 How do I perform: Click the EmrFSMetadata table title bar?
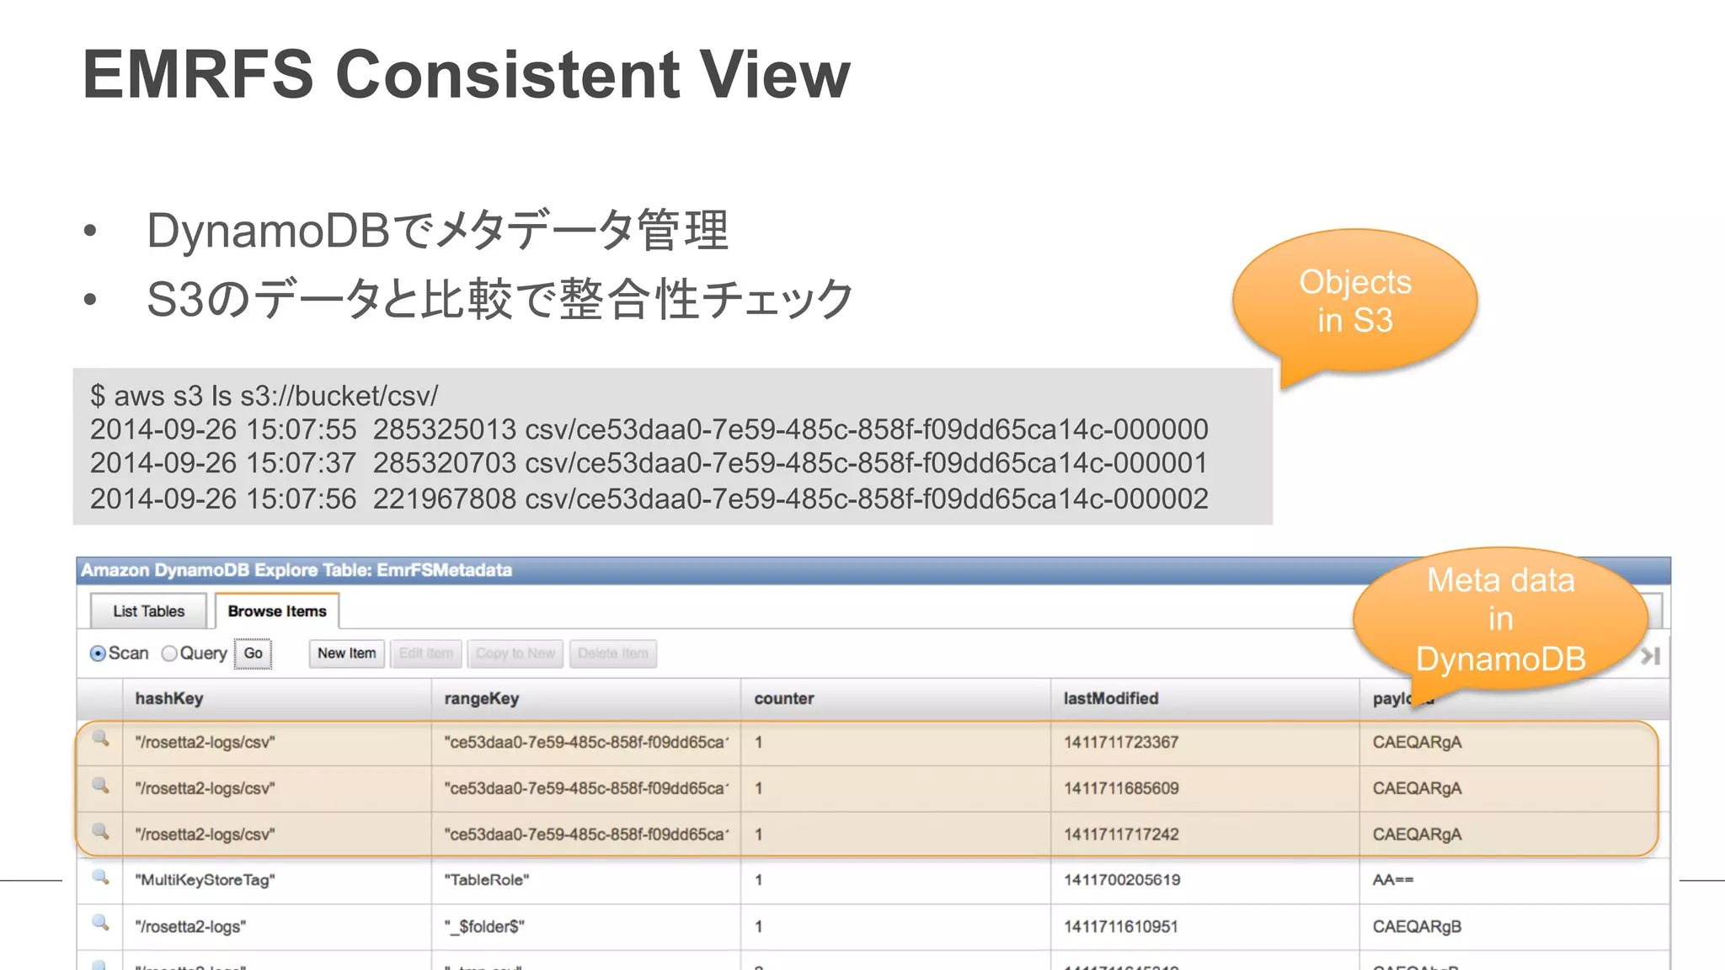[873, 570]
